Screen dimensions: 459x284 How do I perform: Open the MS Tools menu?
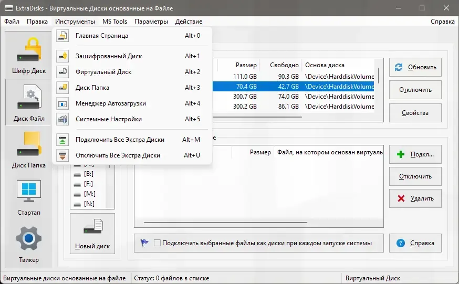pyautogui.click(x=114, y=22)
